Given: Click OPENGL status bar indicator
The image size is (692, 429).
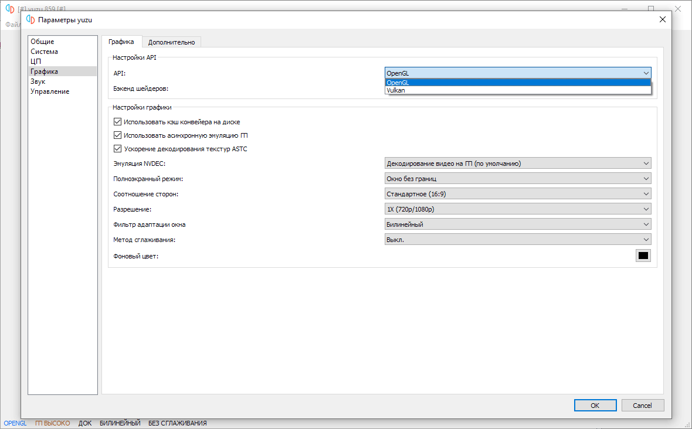Looking at the screenshot, I should [15, 423].
